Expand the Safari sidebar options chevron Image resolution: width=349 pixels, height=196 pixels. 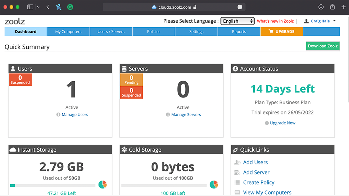point(38,7)
